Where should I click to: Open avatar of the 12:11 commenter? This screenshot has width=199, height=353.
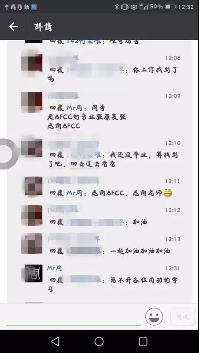click(33, 186)
